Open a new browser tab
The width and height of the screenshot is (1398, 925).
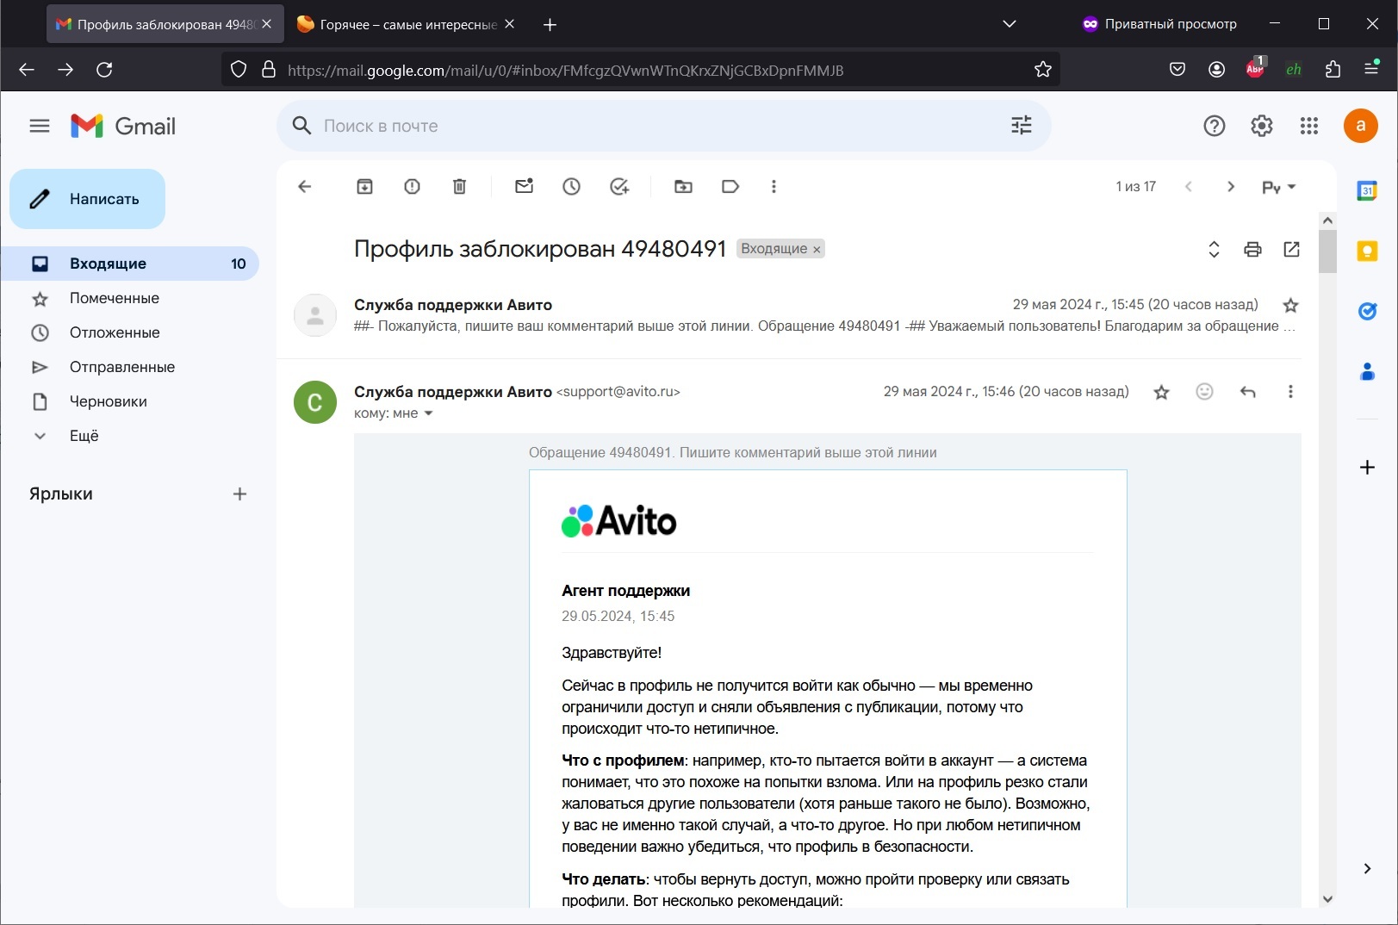click(550, 24)
